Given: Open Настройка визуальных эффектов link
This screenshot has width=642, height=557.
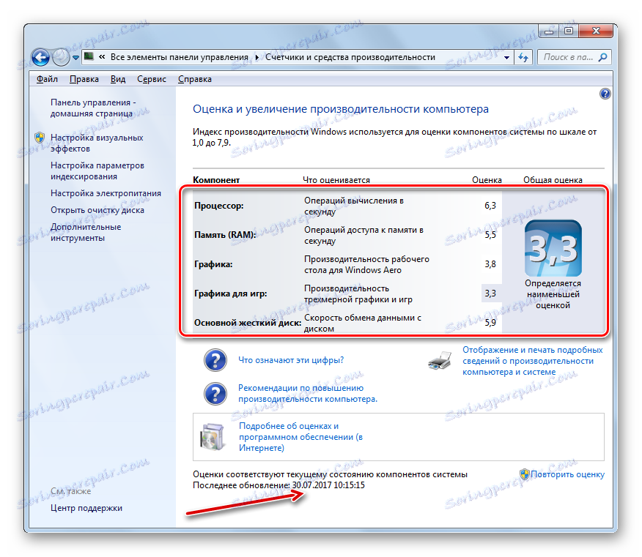Looking at the screenshot, I should click(x=97, y=143).
